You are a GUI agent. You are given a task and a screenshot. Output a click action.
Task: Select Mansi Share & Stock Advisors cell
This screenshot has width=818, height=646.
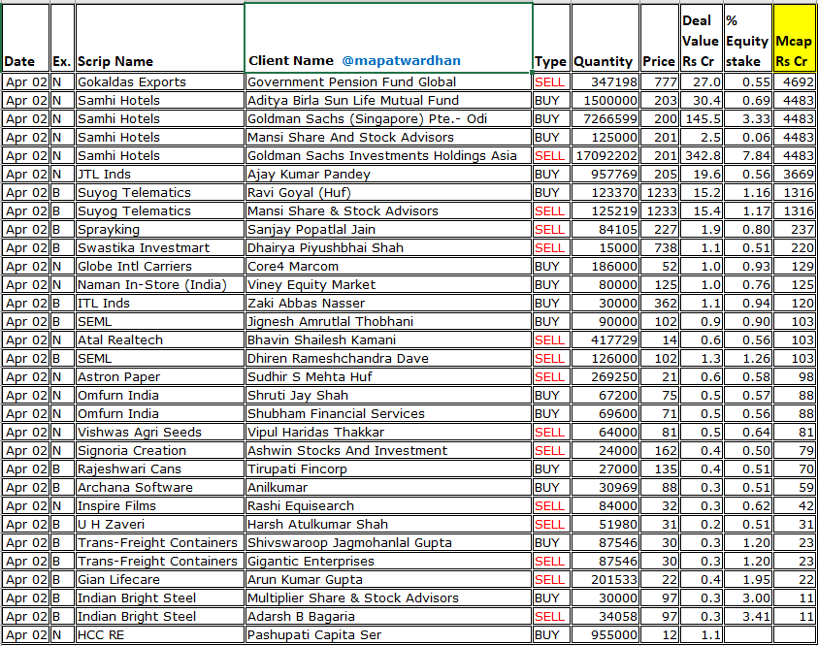(x=388, y=210)
